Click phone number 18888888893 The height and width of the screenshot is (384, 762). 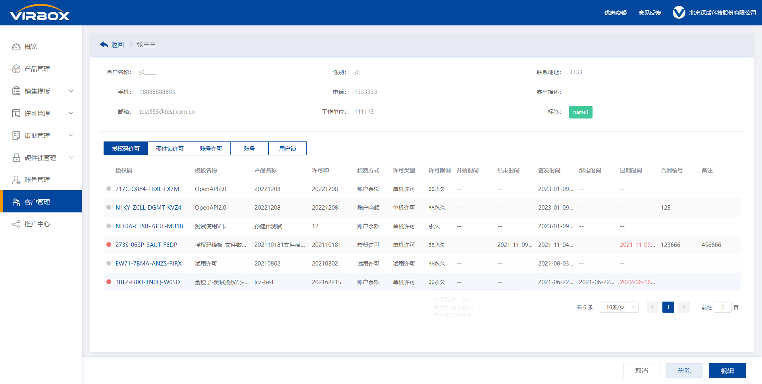(157, 92)
